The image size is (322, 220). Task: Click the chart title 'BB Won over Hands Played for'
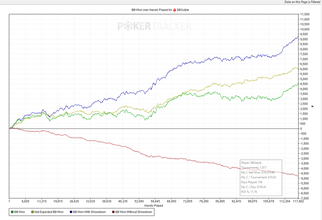click(151, 10)
